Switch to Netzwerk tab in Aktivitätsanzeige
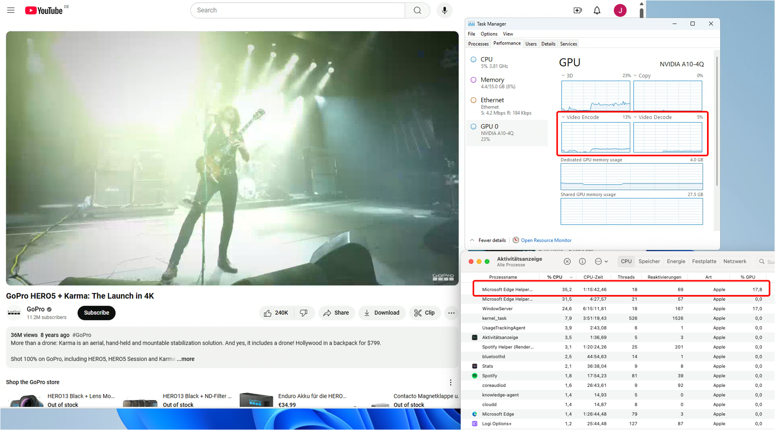 coord(735,262)
